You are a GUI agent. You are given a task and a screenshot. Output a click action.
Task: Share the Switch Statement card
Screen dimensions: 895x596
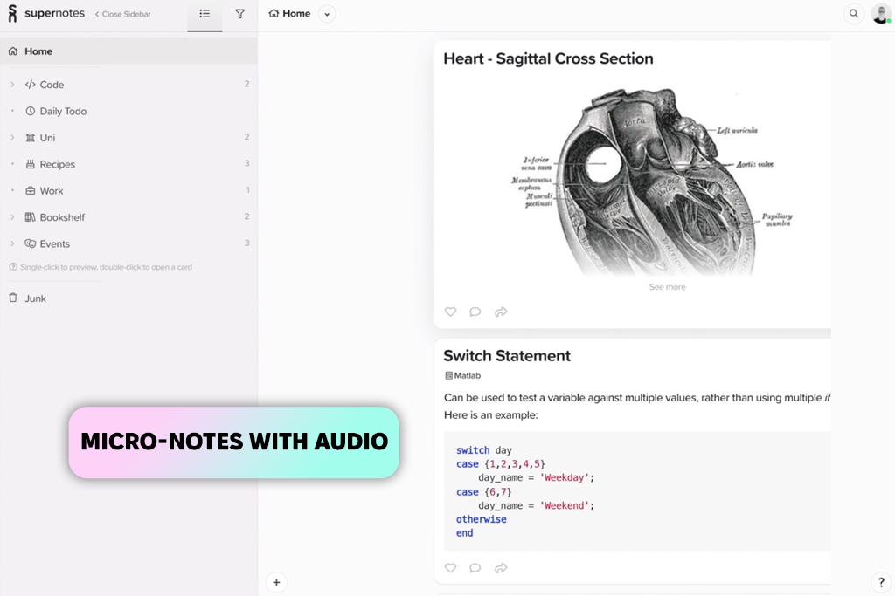click(x=501, y=568)
